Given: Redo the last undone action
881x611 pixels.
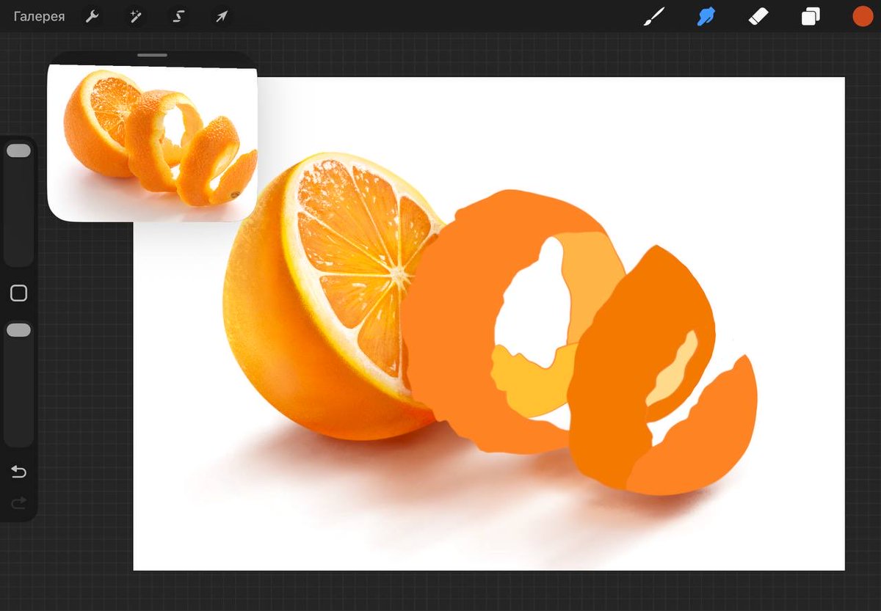Looking at the screenshot, I should 18,502.
